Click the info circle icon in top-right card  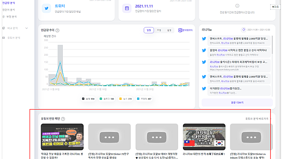pyautogui.click(x=237, y=6)
